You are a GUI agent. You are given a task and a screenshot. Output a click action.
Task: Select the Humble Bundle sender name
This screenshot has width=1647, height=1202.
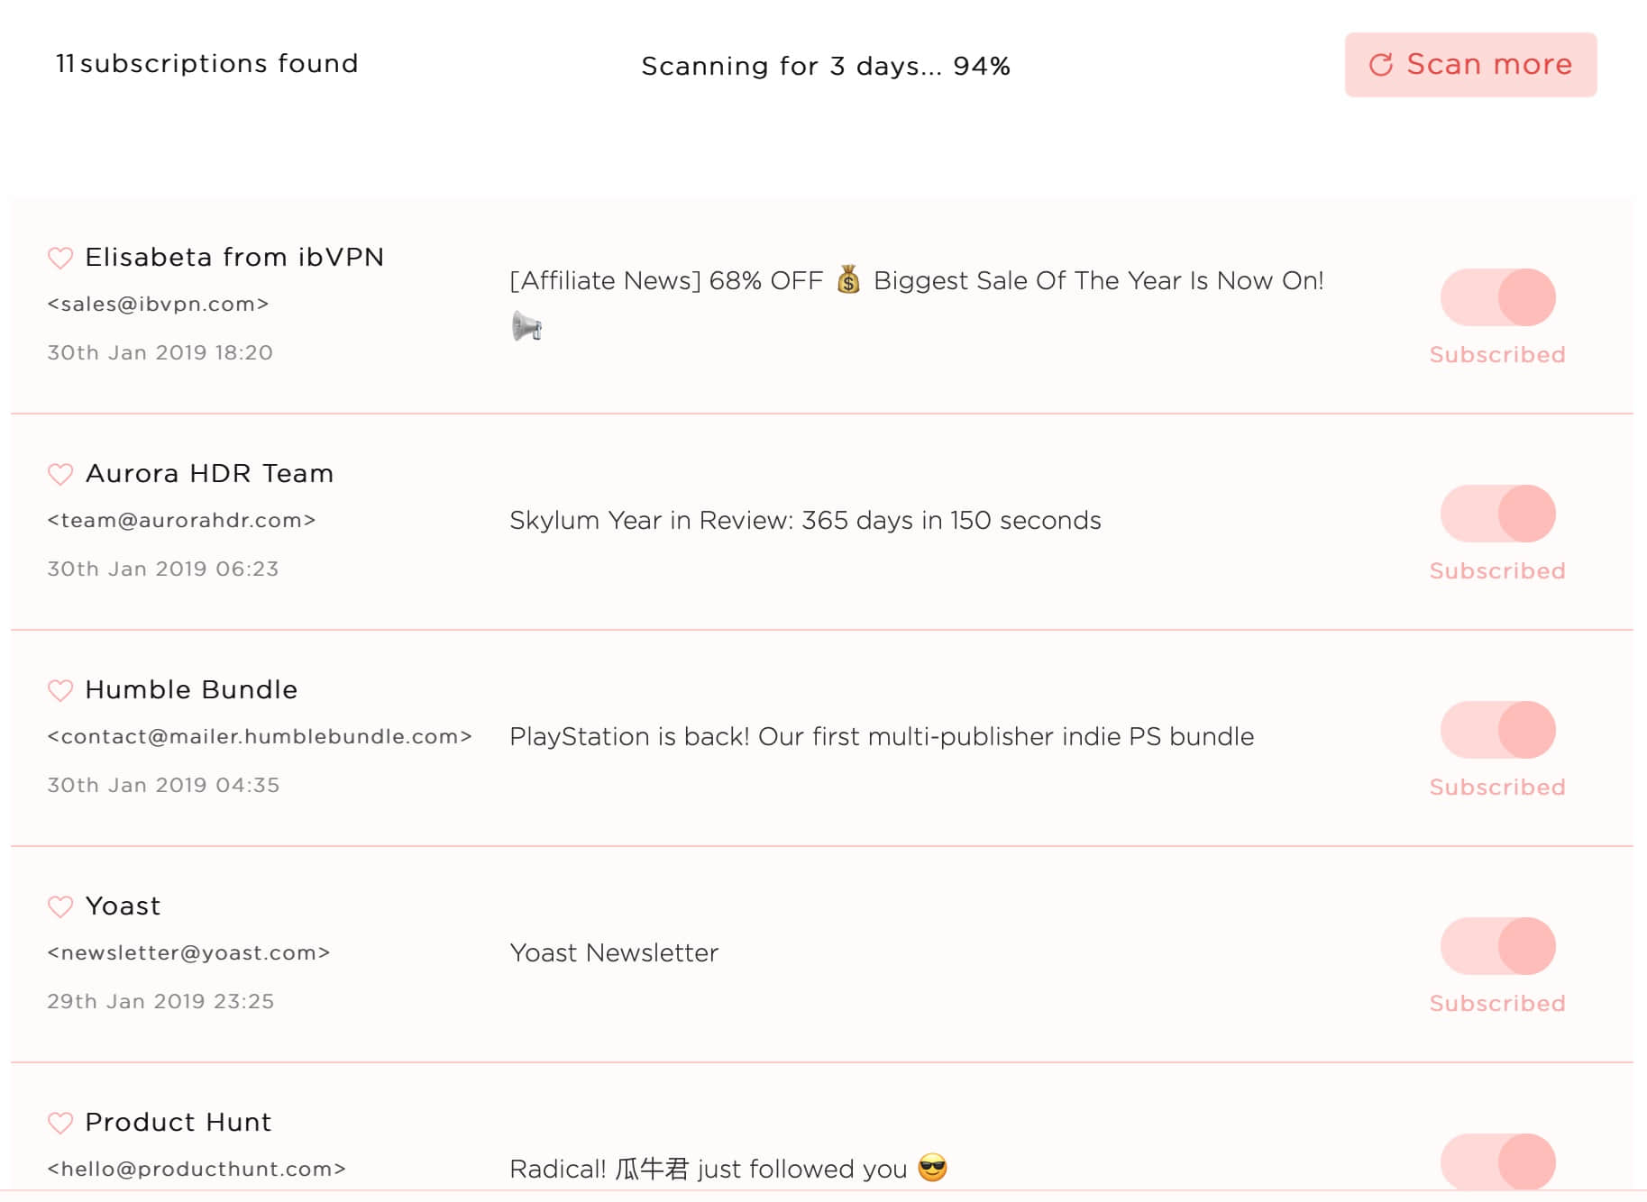[191, 690]
